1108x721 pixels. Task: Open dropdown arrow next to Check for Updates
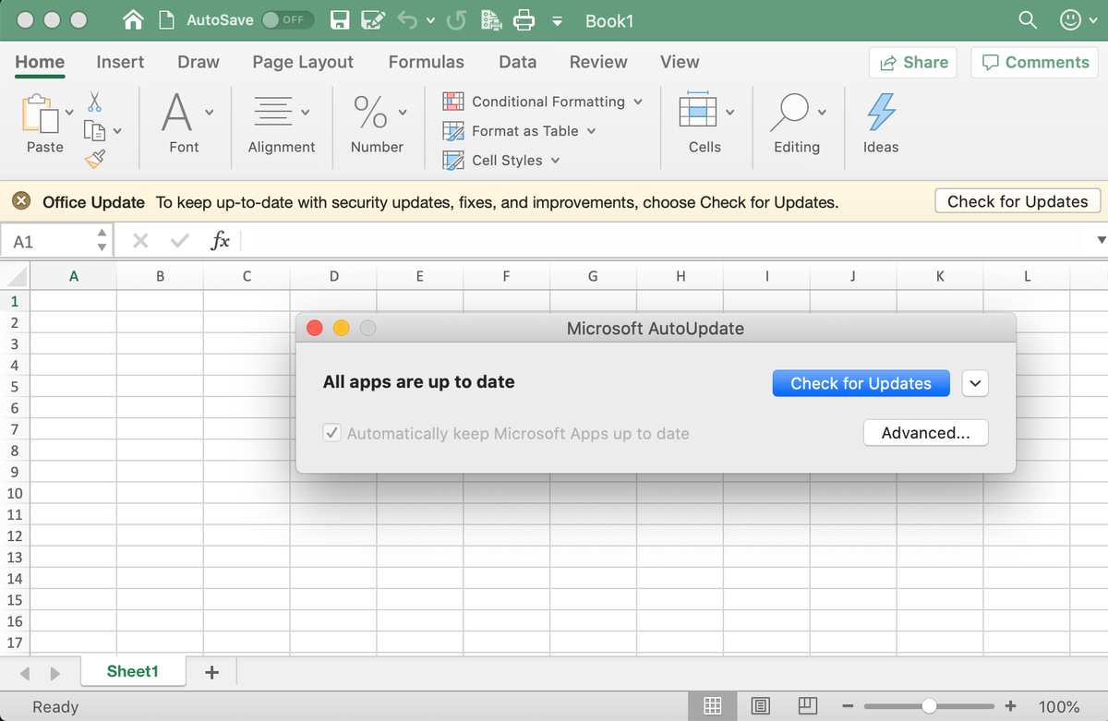(975, 384)
